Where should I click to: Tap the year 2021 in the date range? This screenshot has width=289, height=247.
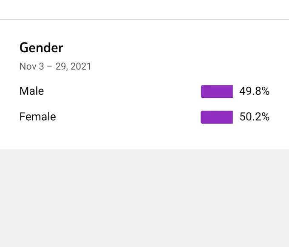click(x=81, y=66)
